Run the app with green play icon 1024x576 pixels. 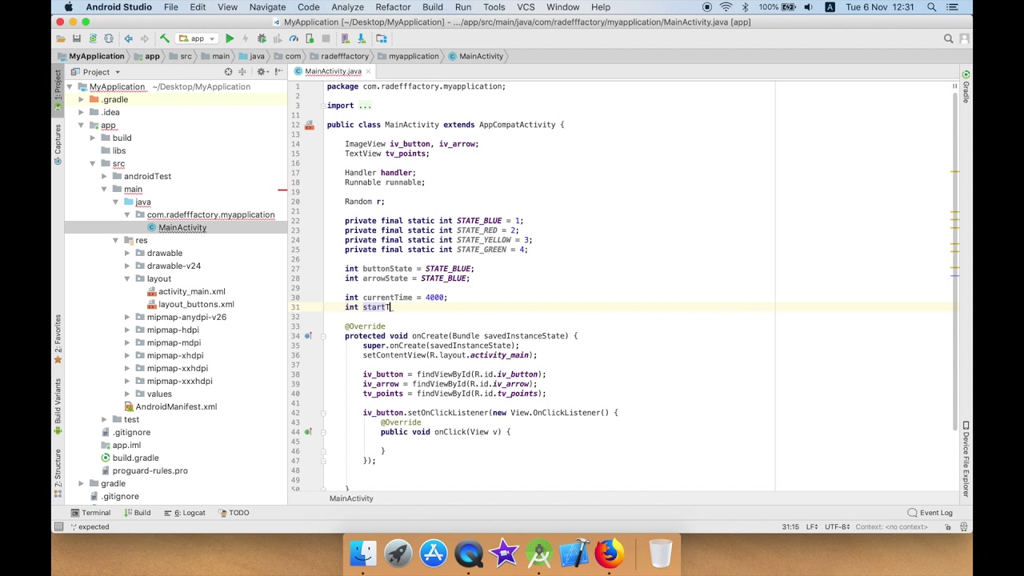point(230,38)
